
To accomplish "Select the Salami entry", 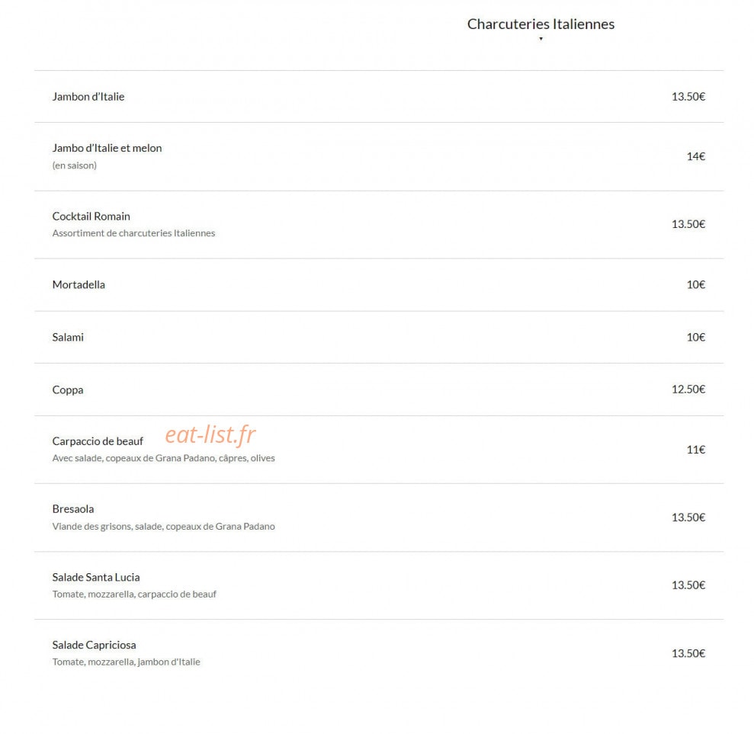I will click(x=68, y=338).
